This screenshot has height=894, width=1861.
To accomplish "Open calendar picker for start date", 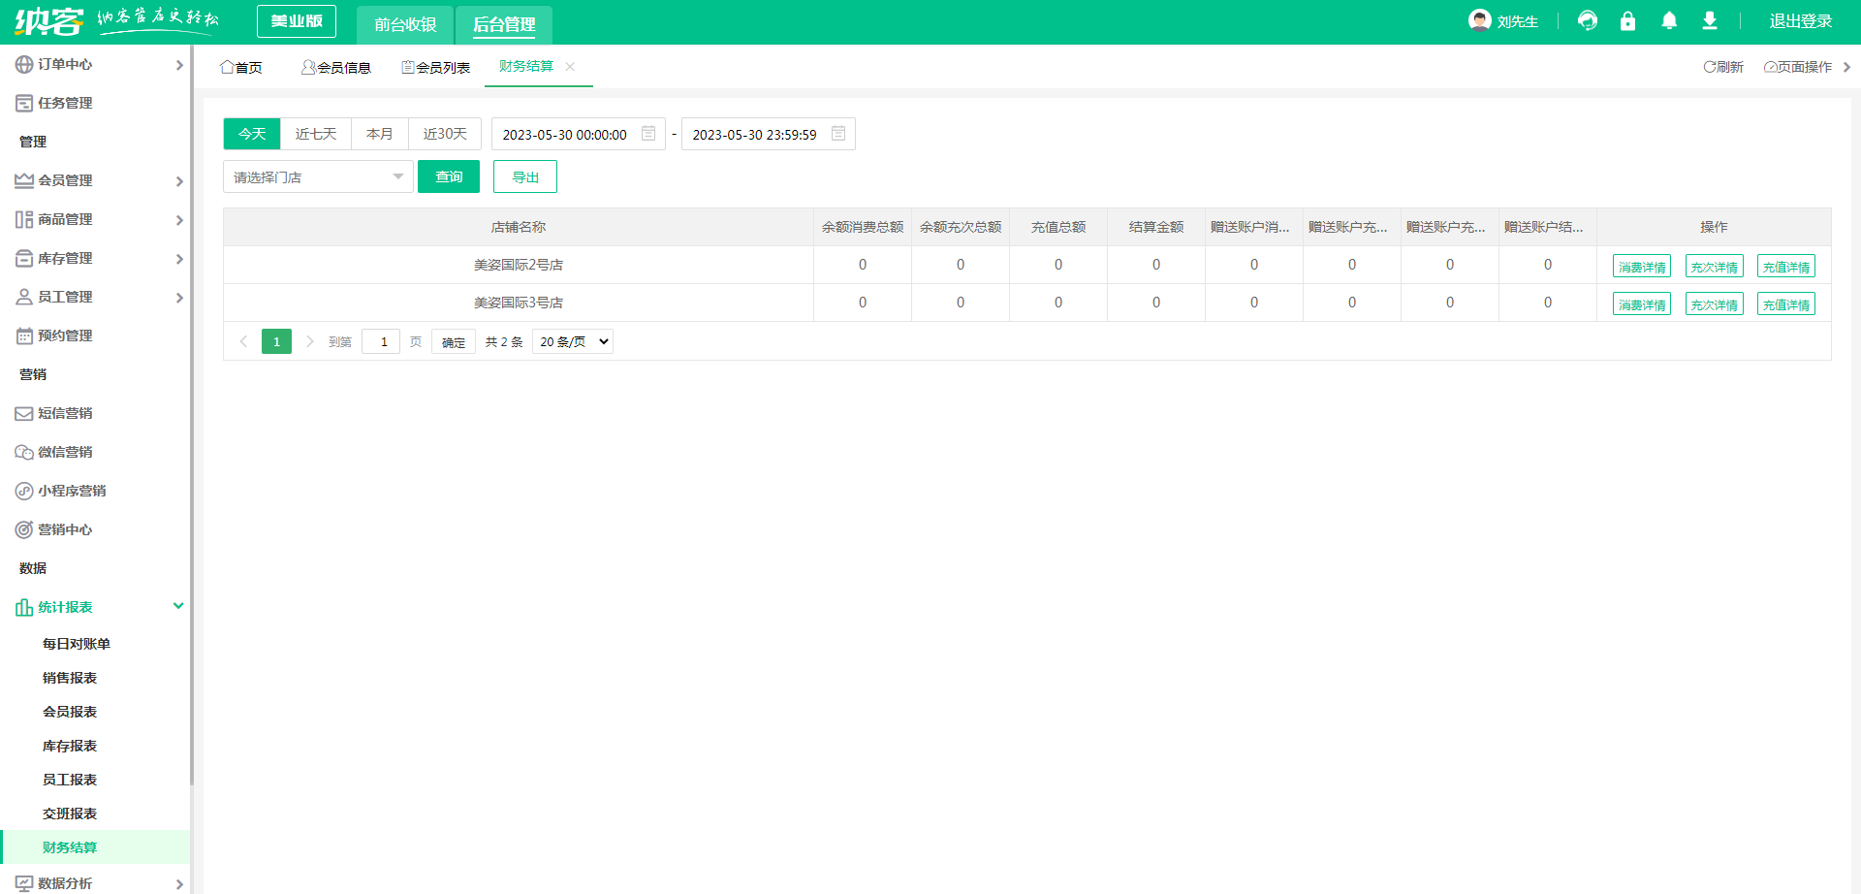I will (x=648, y=134).
